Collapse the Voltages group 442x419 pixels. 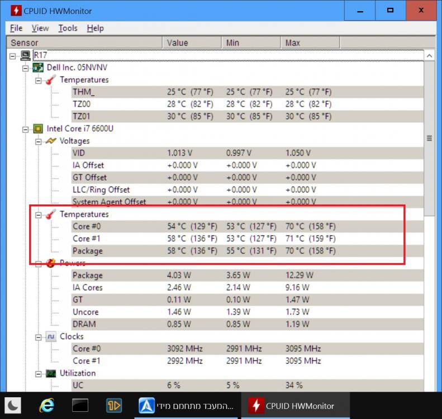(39, 142)
